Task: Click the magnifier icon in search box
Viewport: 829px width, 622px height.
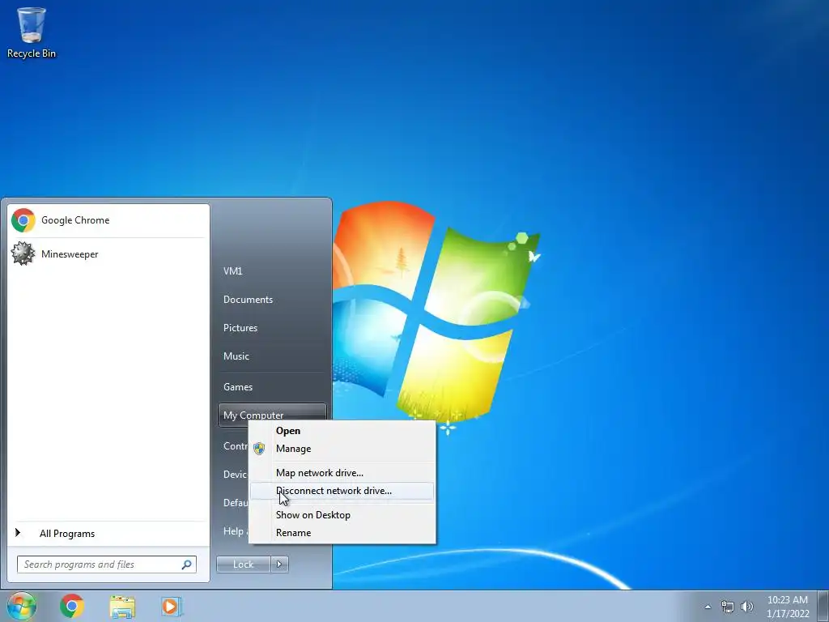Action: coord(187,564)
